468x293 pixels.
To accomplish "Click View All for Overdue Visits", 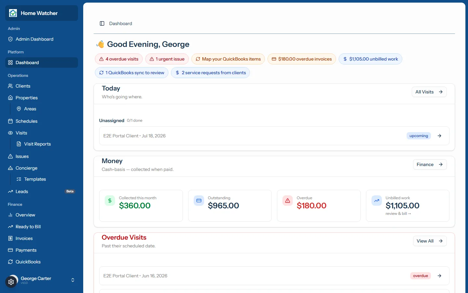I will (x=430, y=241).
